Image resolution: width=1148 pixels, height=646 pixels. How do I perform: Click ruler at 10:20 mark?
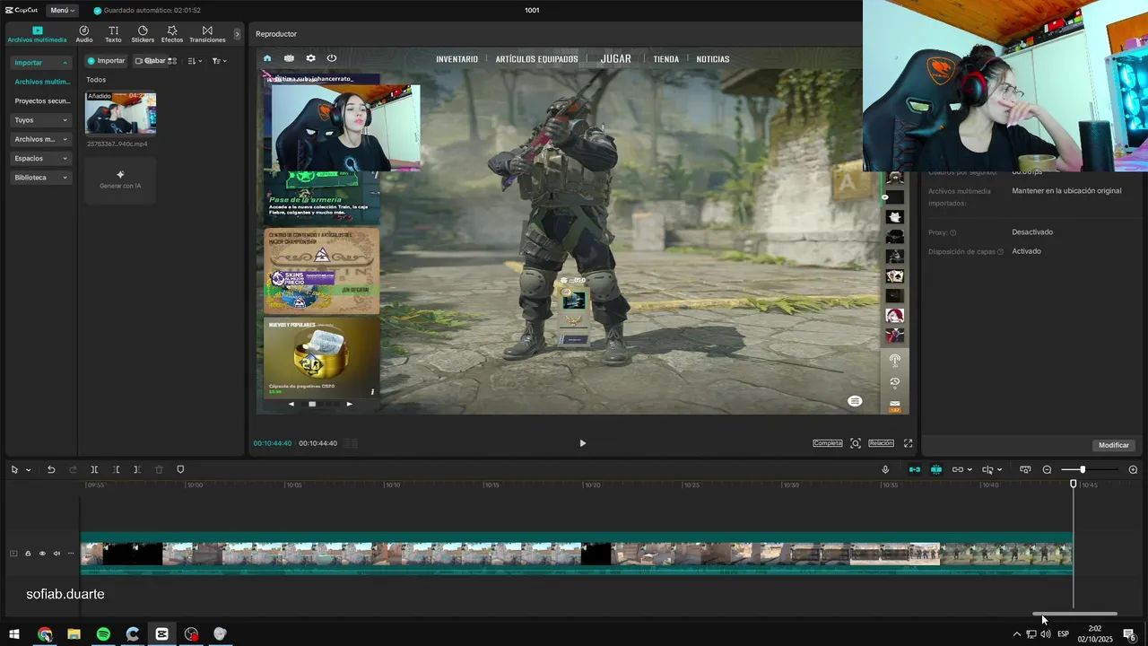(x=592, y=485)
